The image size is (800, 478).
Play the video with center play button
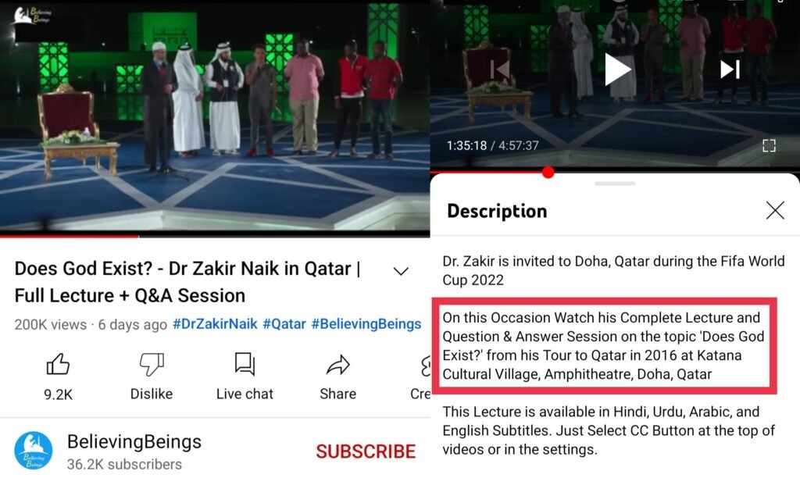[x=617, y=70]
